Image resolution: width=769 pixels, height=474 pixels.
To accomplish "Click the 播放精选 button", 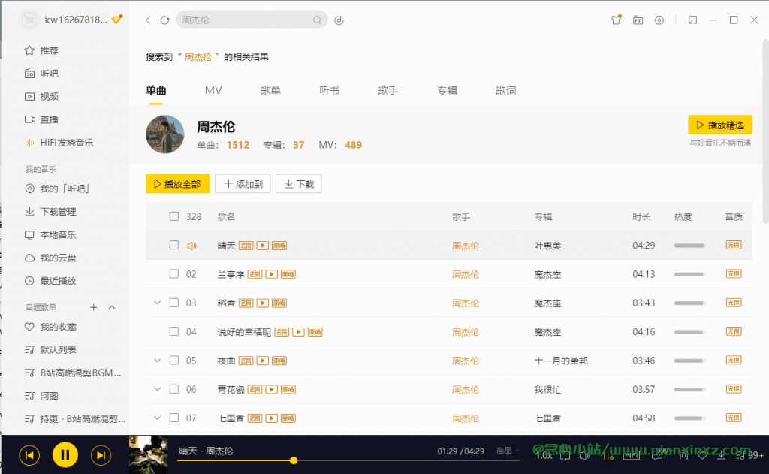I will click(x=720, y=125).
